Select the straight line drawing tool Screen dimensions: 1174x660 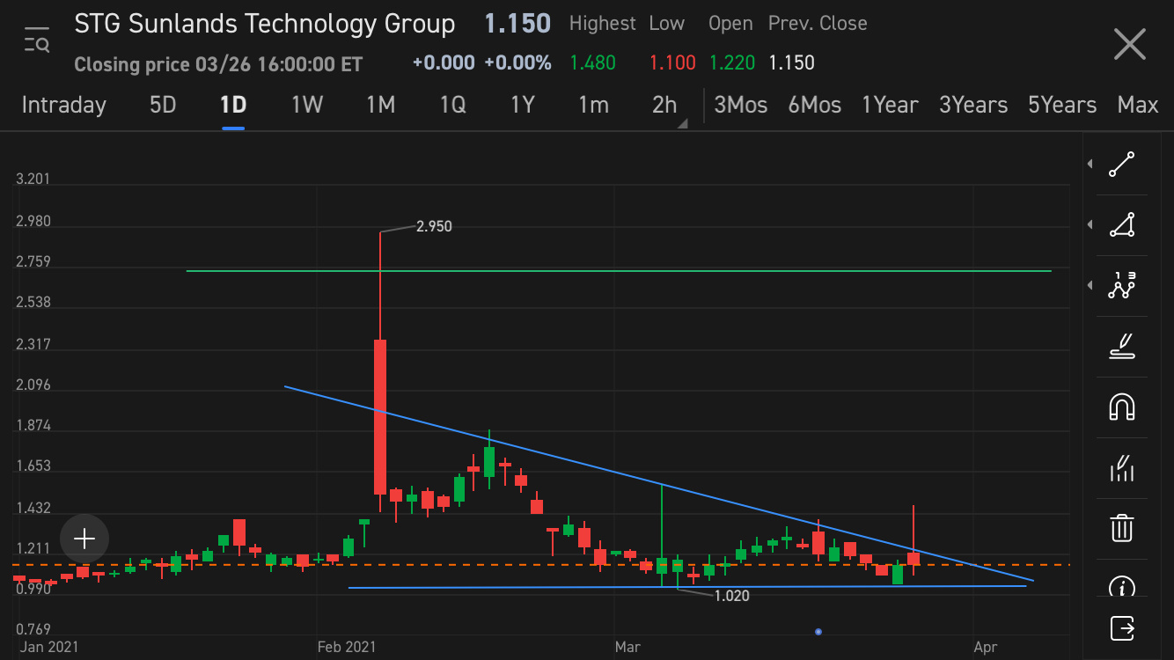(x=1121, y=165)
